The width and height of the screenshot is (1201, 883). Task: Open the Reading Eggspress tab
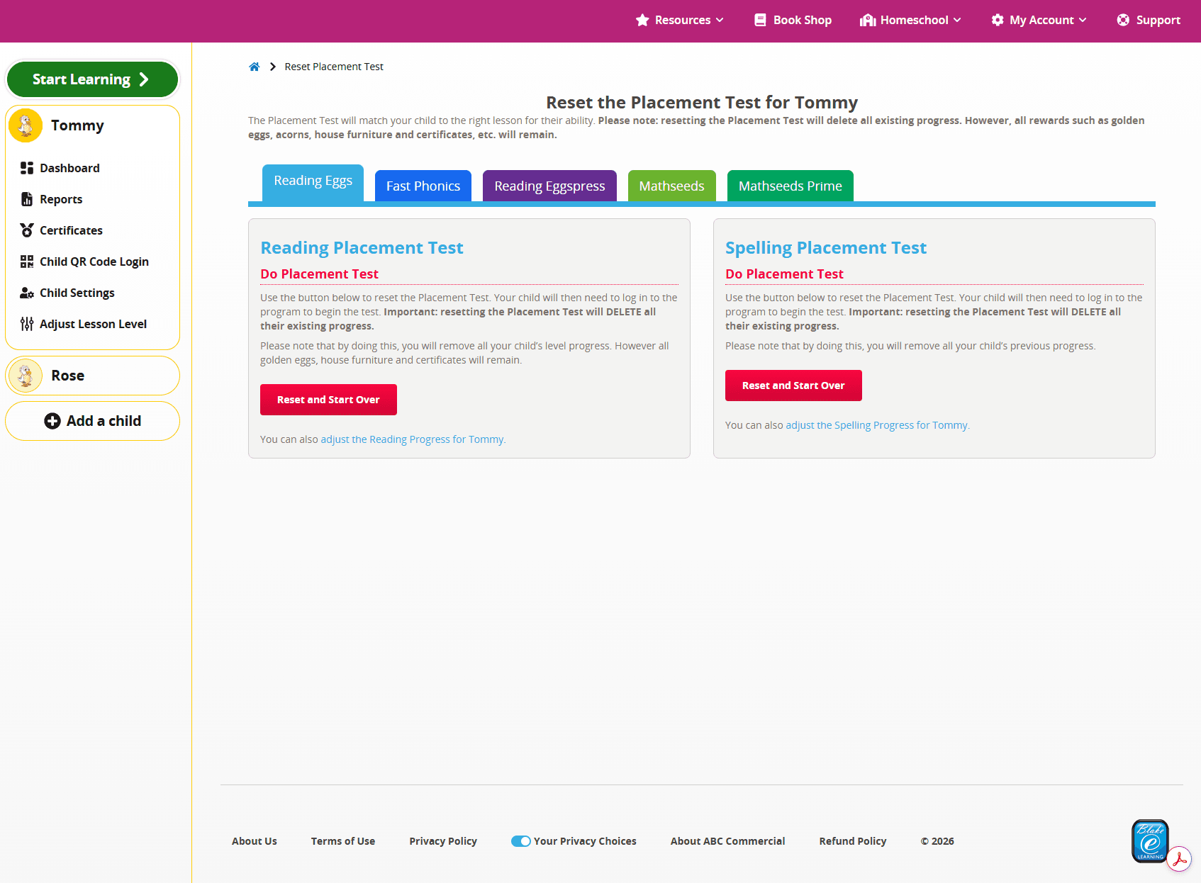tap(549, 186)
